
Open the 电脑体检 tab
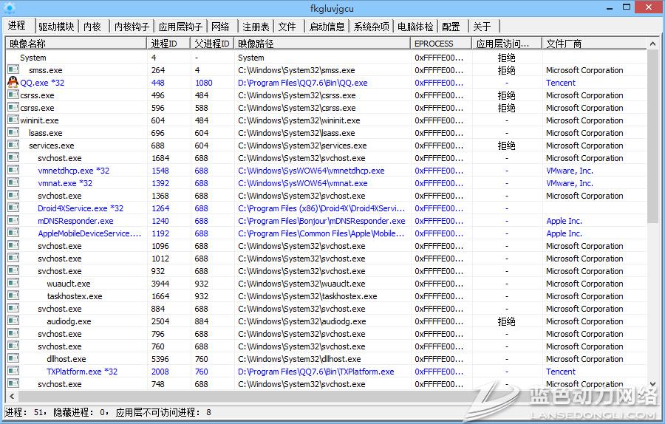pos(415,27)
